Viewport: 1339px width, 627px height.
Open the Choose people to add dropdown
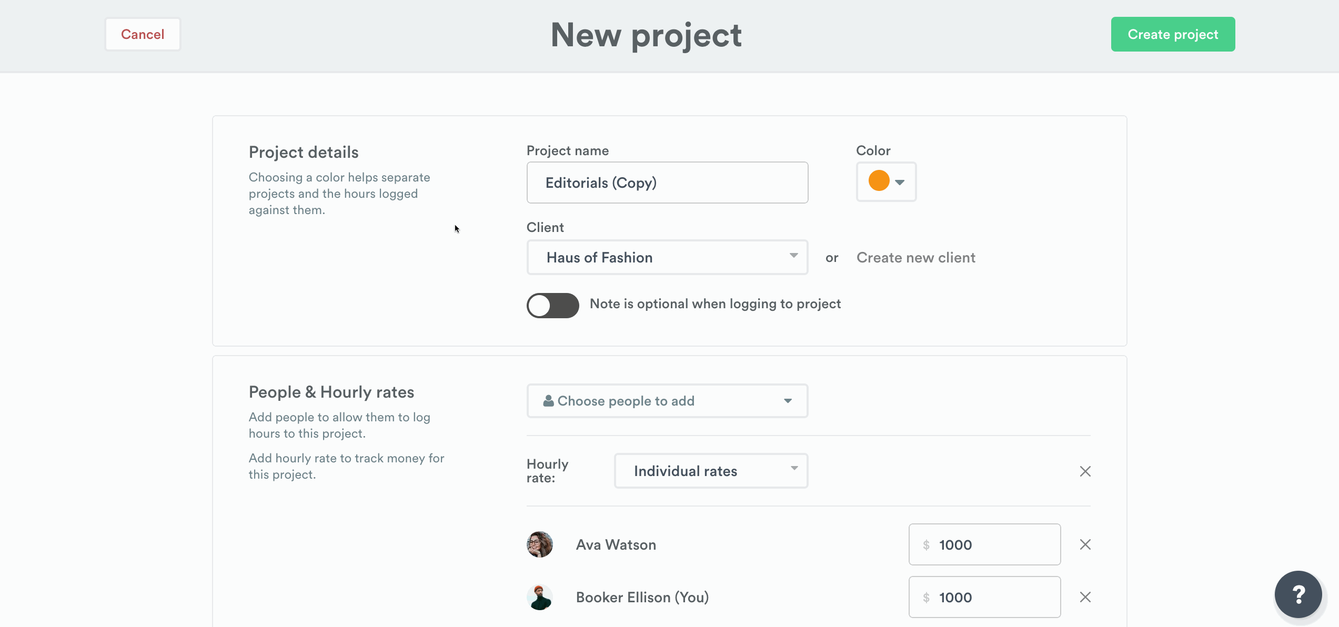tap(667, 400)
